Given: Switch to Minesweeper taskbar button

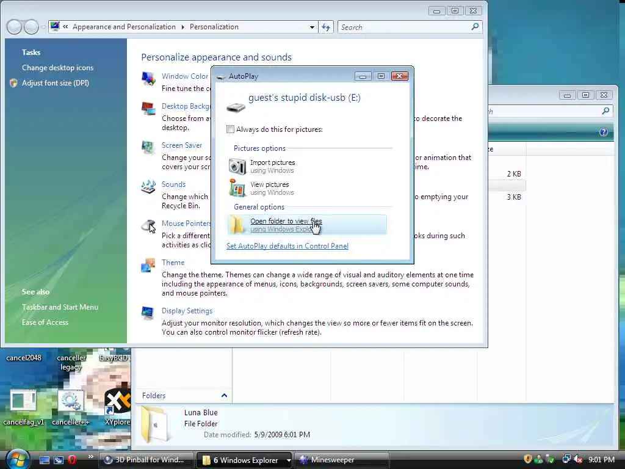Looking at the screenshot, I should (342, 460).
